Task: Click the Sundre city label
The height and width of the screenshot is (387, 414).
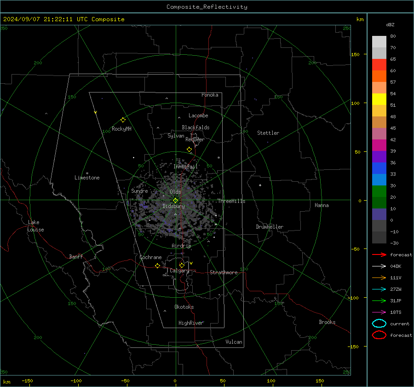Action: (140, 191)
